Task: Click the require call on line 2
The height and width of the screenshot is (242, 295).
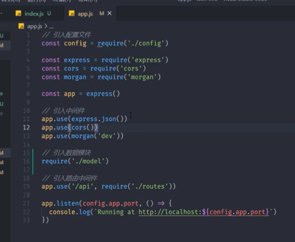Action: [x=110, y=43]
